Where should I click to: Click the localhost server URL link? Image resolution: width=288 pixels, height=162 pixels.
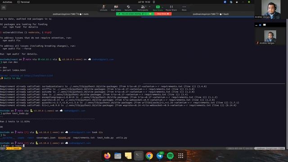coord(38,76)
